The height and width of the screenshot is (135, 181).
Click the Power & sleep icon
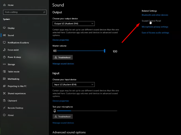point(4,57)
